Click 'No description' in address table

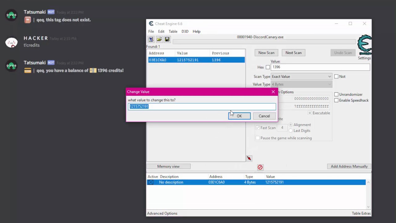pyautogui.click(x=171, y=182)
